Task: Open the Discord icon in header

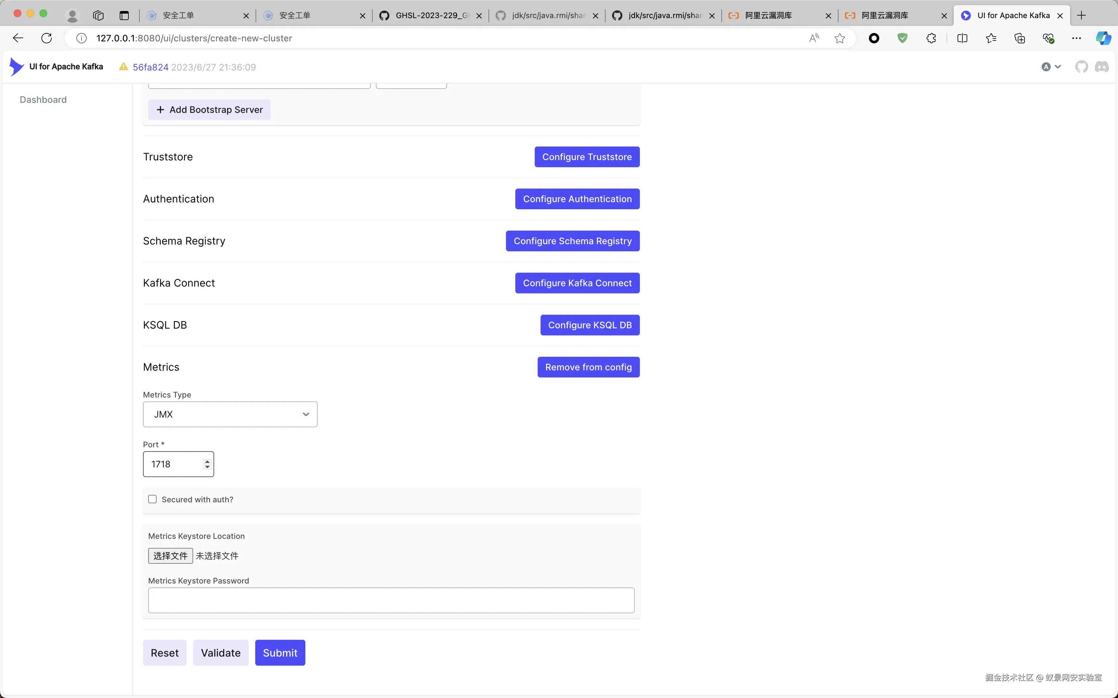Action: [x=1102, y=67]
